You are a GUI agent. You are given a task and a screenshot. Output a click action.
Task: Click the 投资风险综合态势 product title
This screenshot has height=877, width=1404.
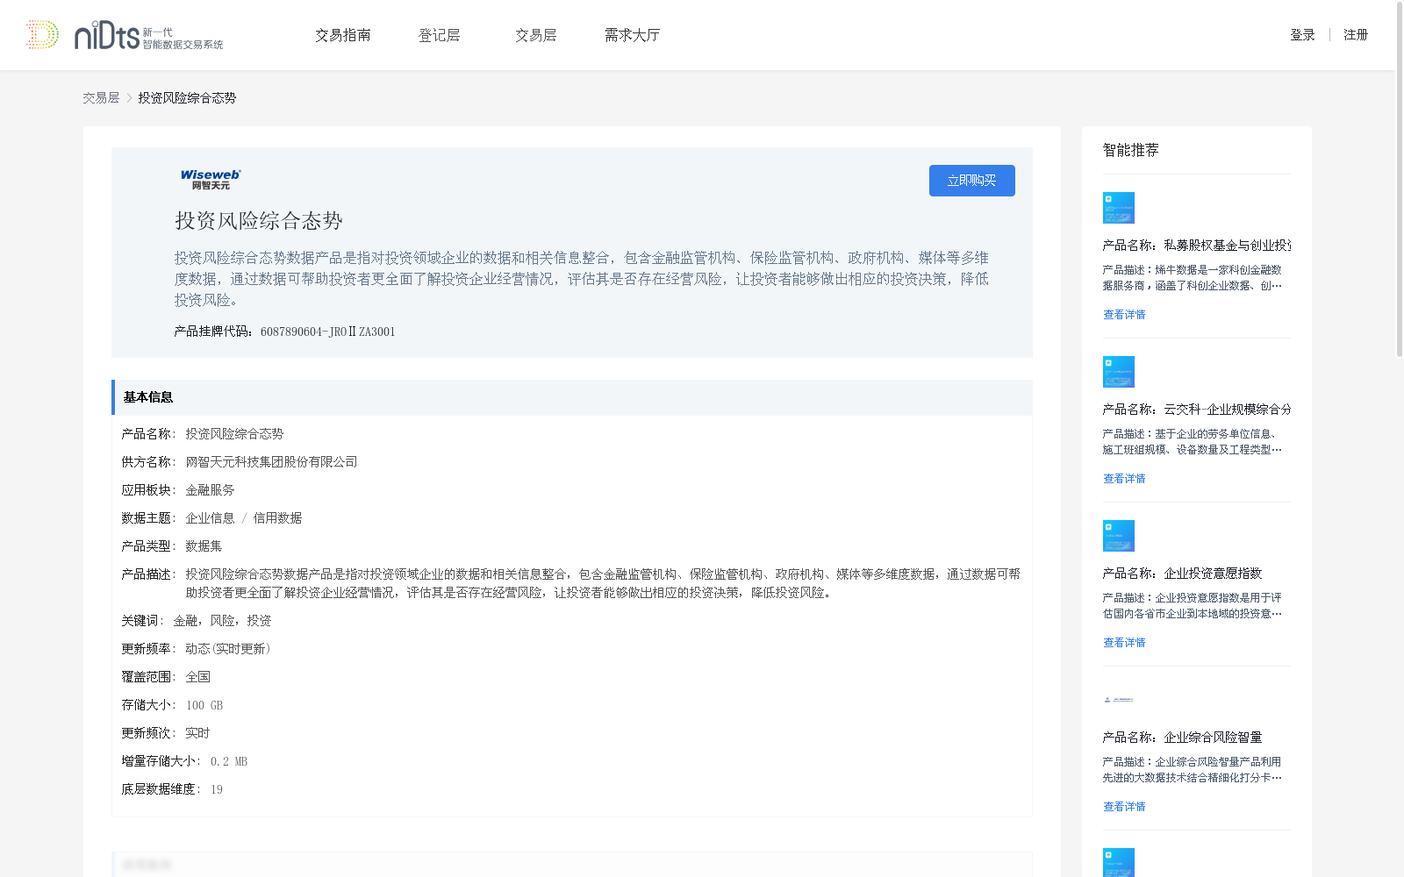pyautogui.click(x=259, y=221)
